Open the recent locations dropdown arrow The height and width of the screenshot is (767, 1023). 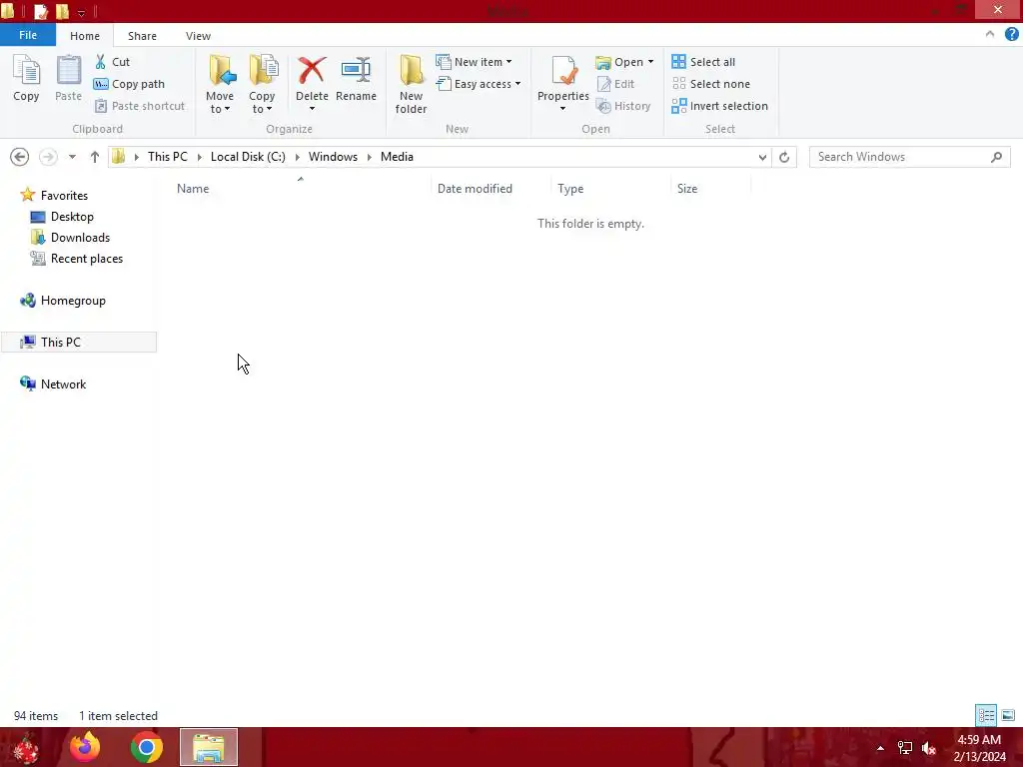(x=72, y=157)
